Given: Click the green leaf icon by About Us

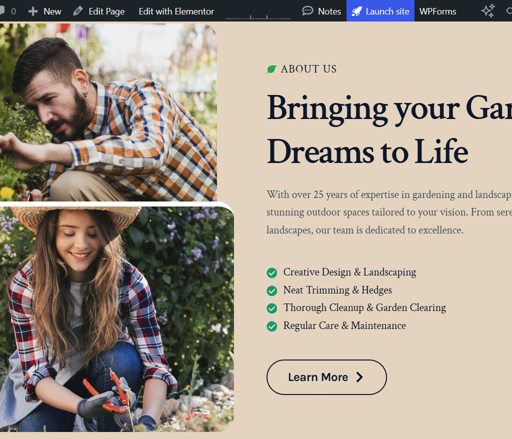Looking at the screenshot, I should coord(271,69).
